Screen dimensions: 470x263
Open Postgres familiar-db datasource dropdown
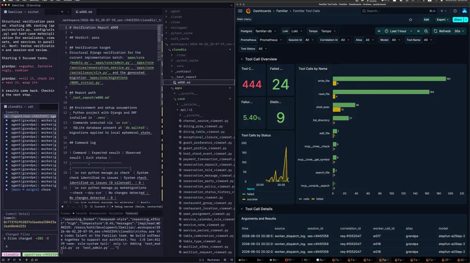[x=267, y=31]
